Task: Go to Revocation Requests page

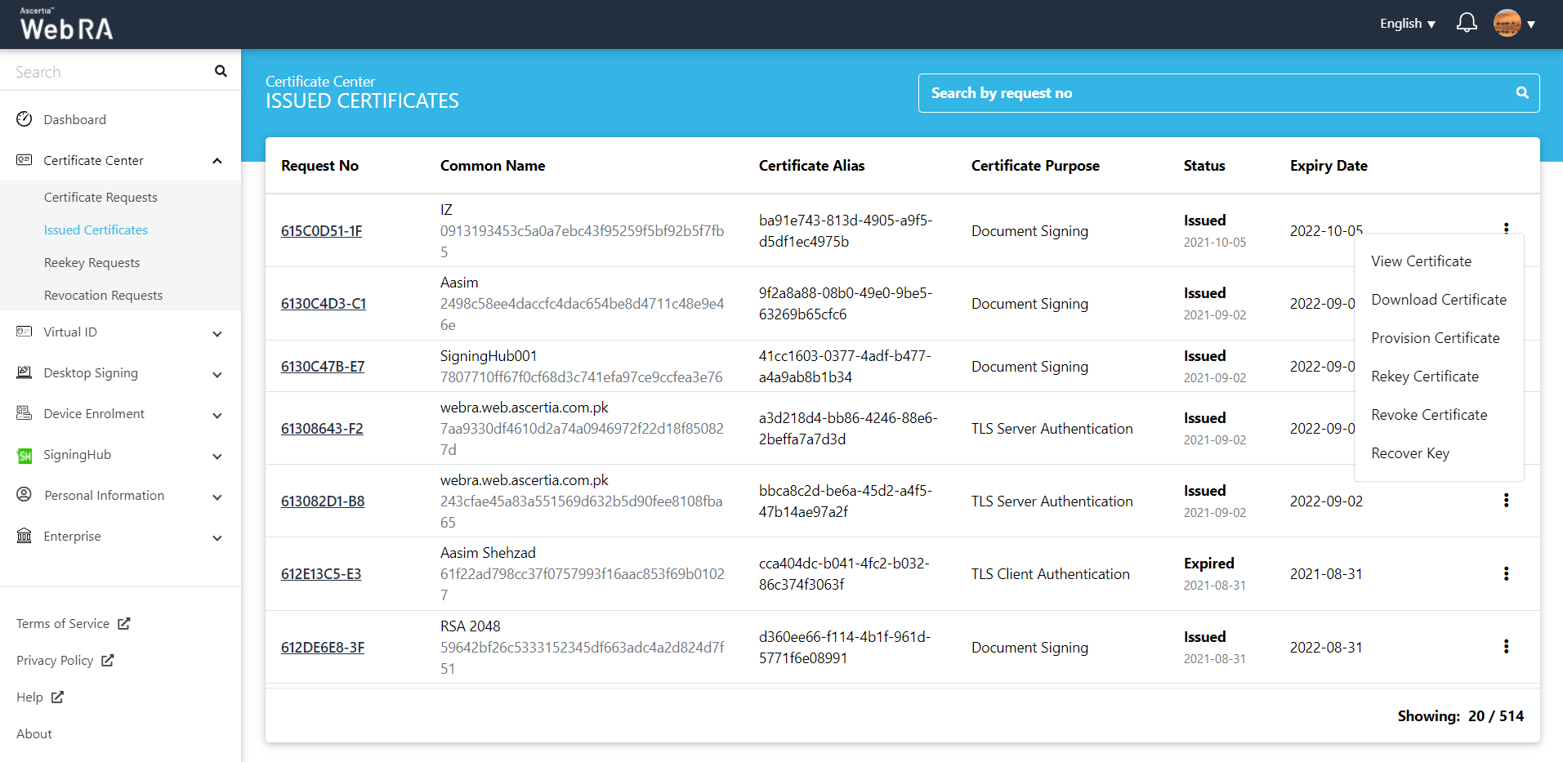Action: tap(103, 296)
